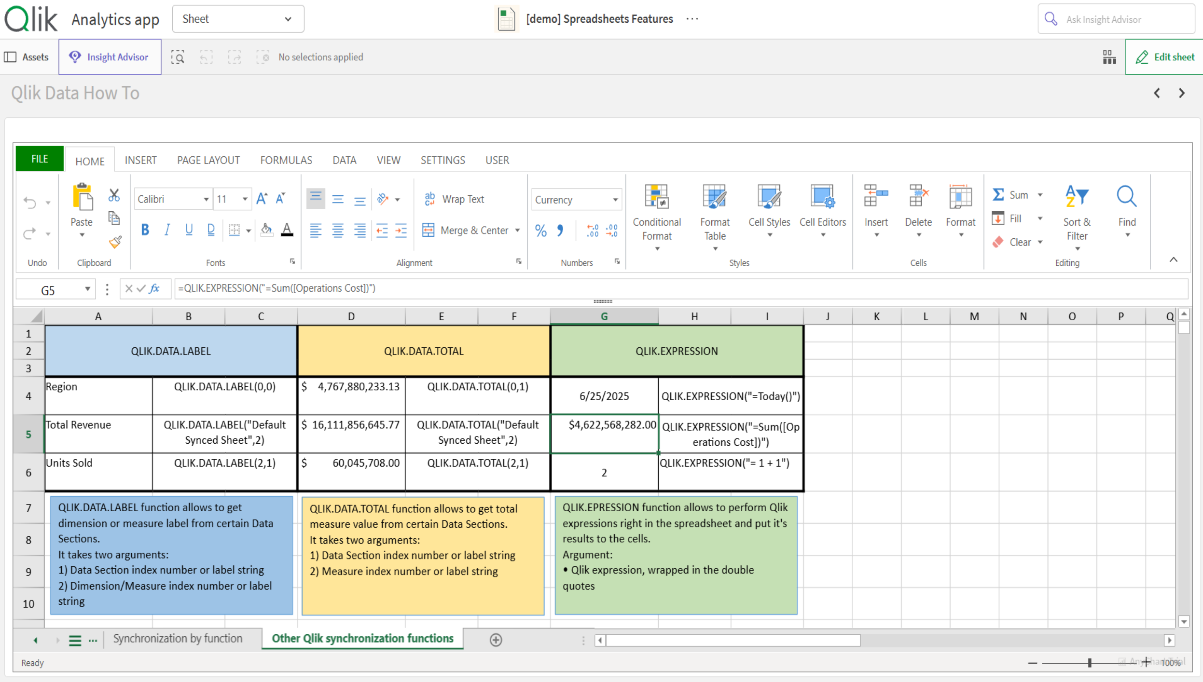This screenshot has width=1203, height=682.
Task: Click the Edit sheet button
Action: [x=1164, y=57]
